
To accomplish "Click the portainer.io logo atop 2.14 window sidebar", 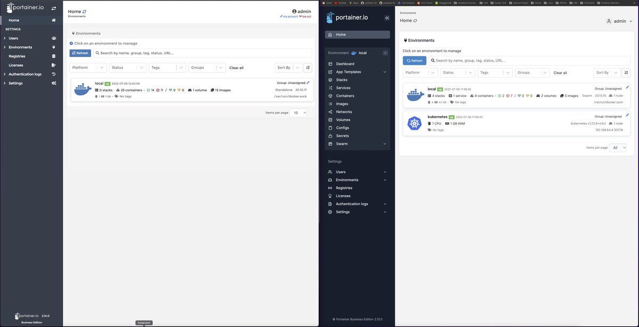I will (x=26, y=9).
